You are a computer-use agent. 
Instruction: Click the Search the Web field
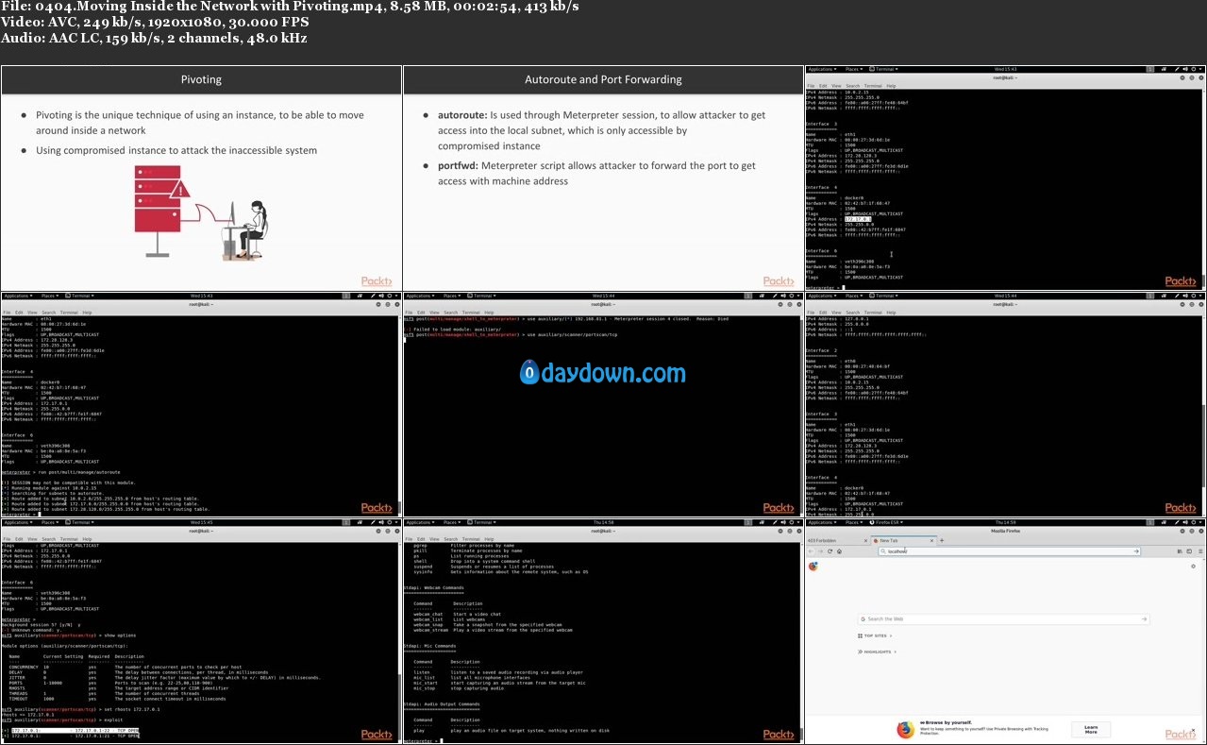[x=1002, y=619]
